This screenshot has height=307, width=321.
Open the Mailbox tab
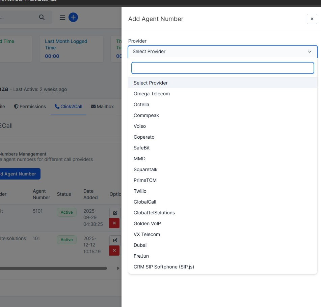pos(102,107)
